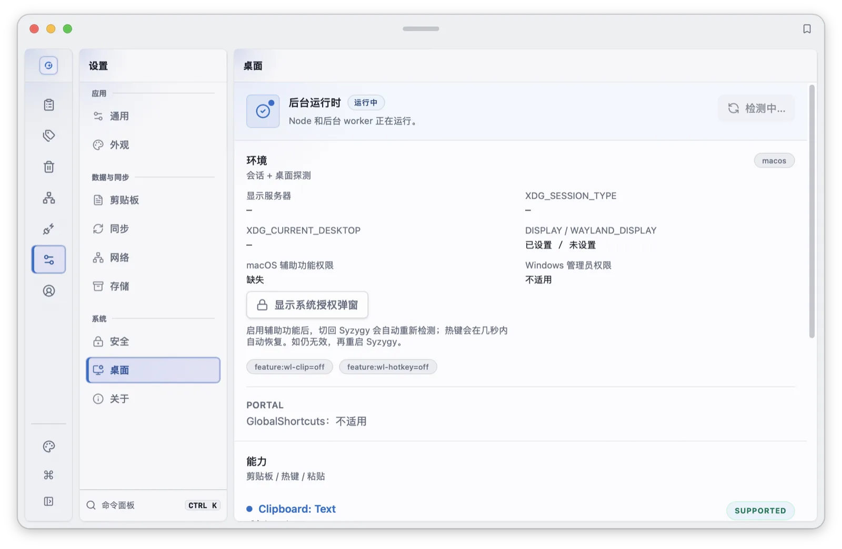Open the 安全 settings page
The height and width of the screenshot is (549, 842).
[x=153, y=341]
